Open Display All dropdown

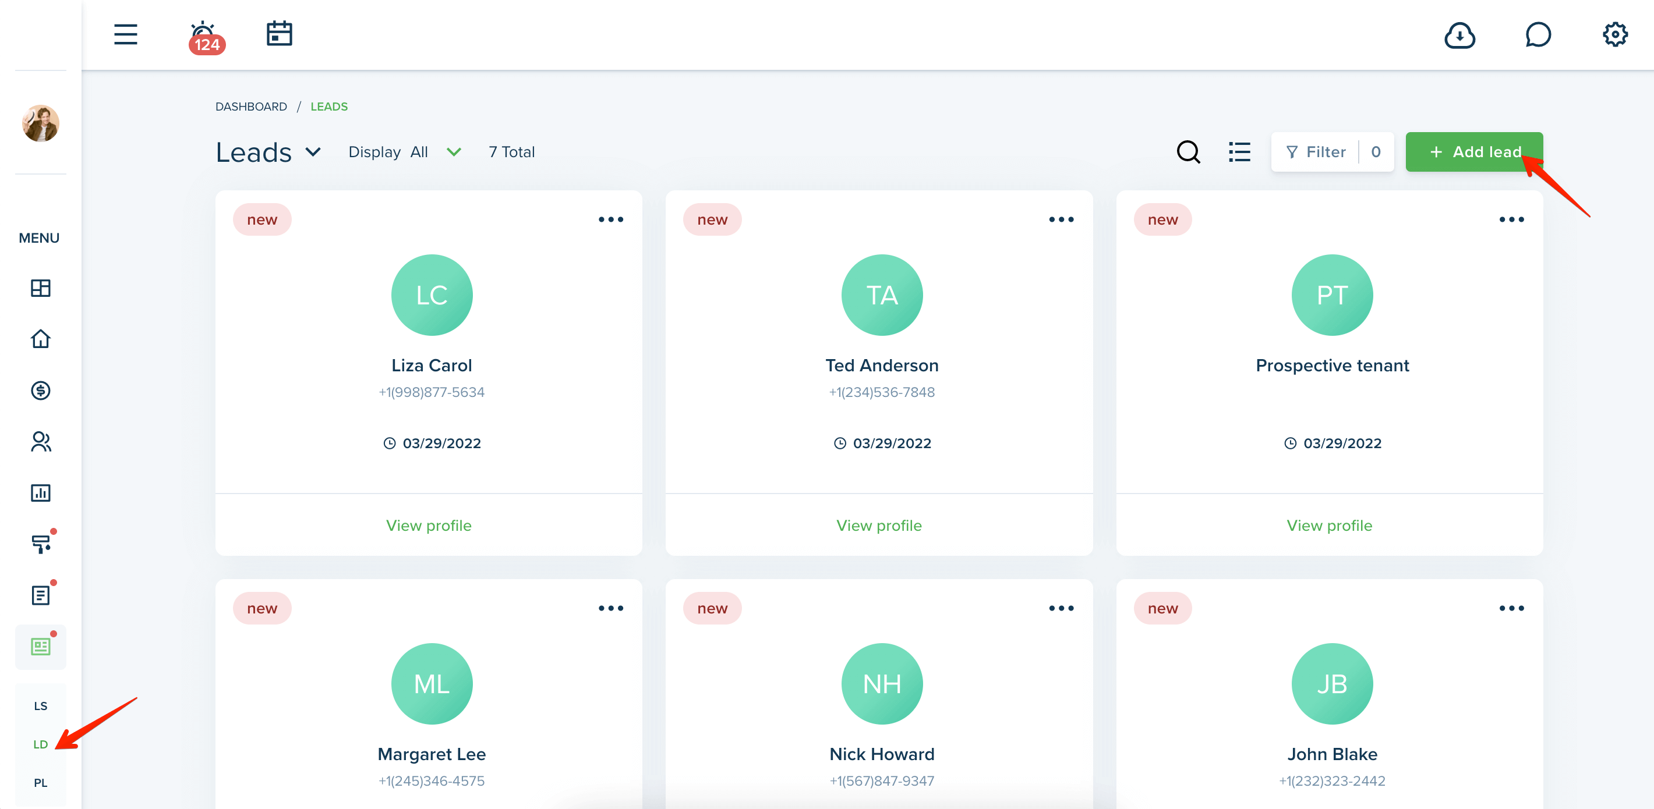(x=405, y=152)
